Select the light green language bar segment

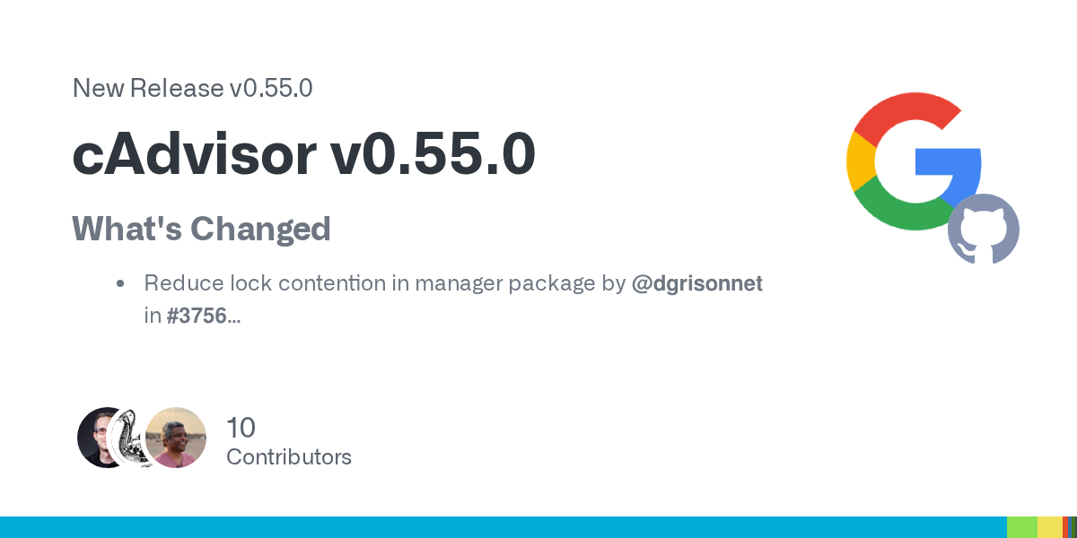pyautogui.click(x=1022, y=527)
